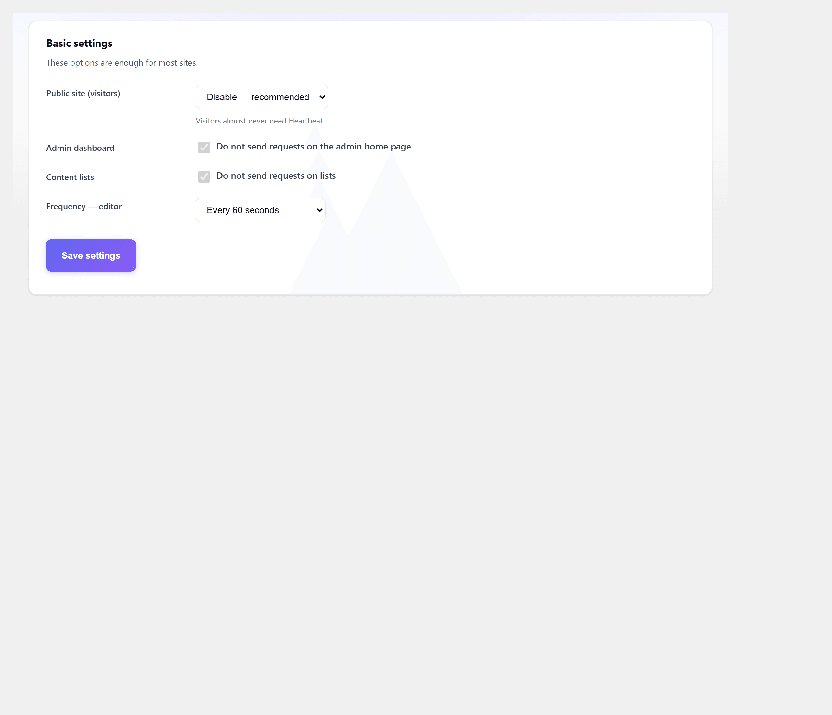832x715 pixels.
Task: Click the 'Public site (visitors)' row label
Action: point(83,93)
